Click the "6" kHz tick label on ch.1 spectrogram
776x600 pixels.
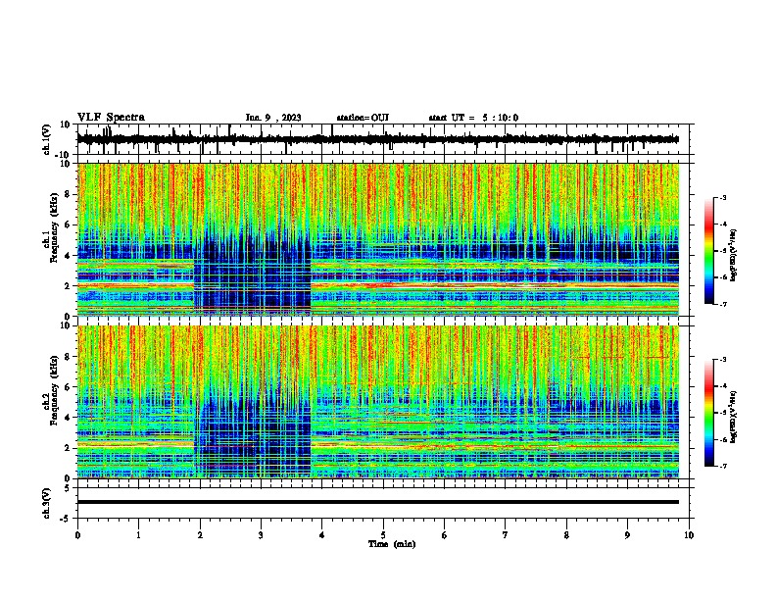[69, 225]
